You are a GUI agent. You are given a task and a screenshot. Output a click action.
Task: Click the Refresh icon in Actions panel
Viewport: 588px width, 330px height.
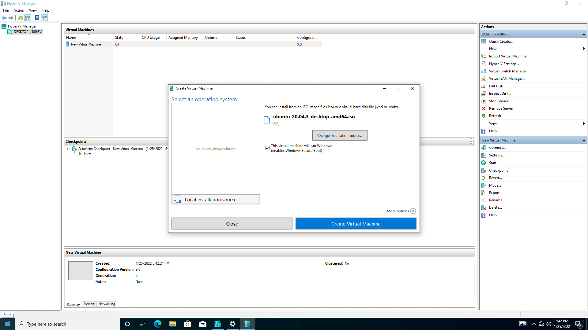click(x=484, y=116)
